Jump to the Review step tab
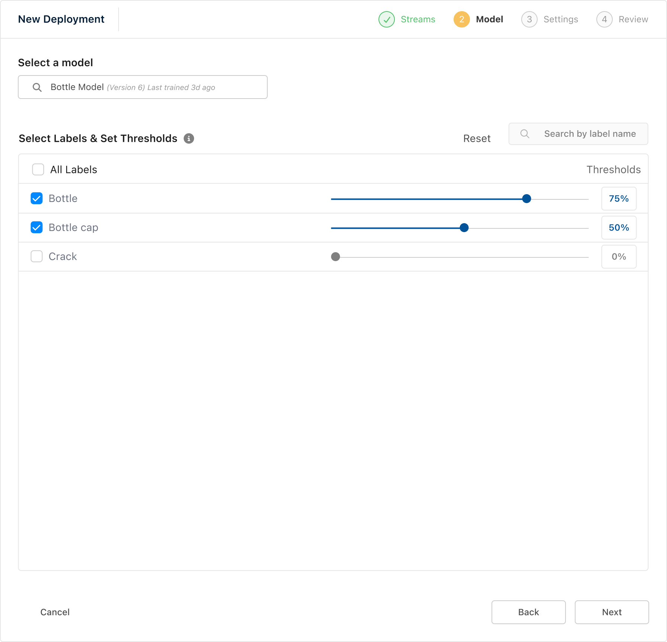 (x=633, y=19)
